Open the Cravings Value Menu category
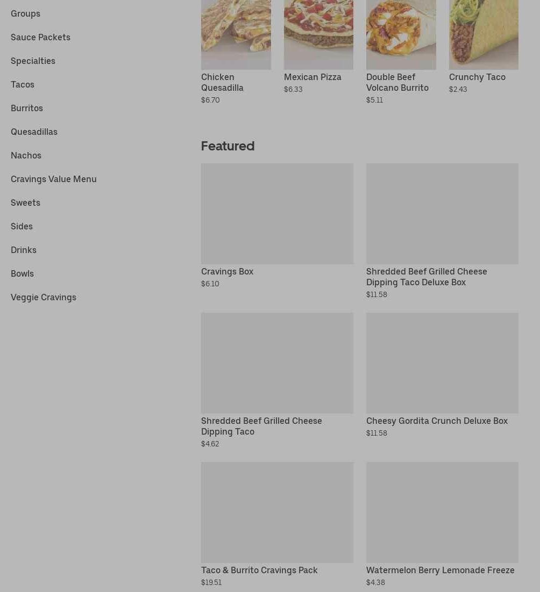Image resolution: width=540 pixels, height=592 pixels. coord(54,179)
